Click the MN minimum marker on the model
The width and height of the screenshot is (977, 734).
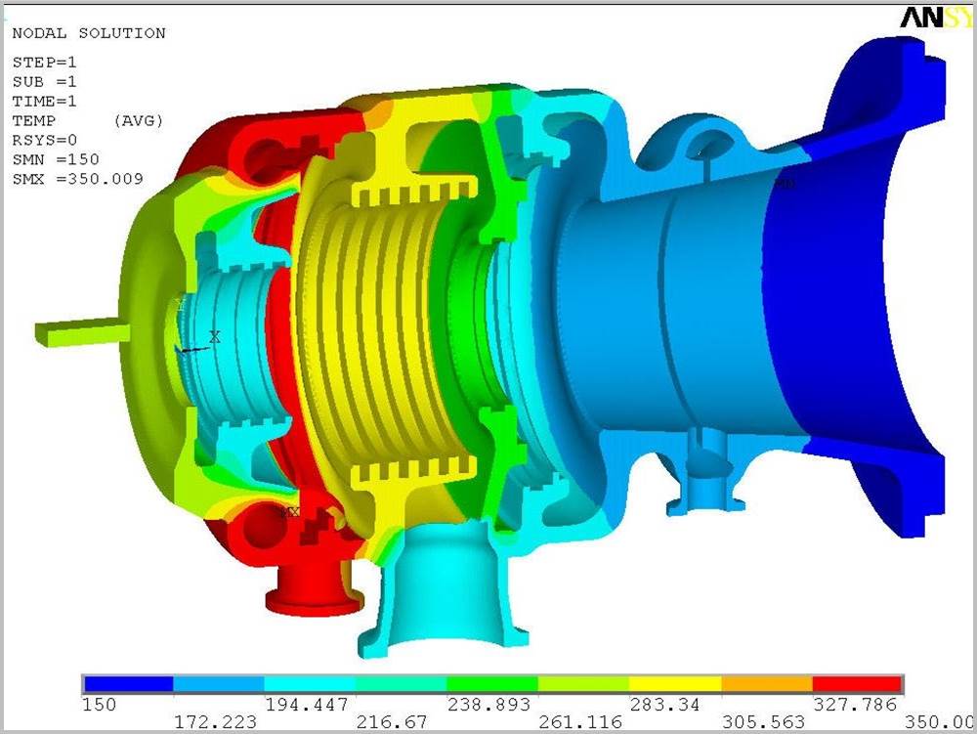point(784,183)
